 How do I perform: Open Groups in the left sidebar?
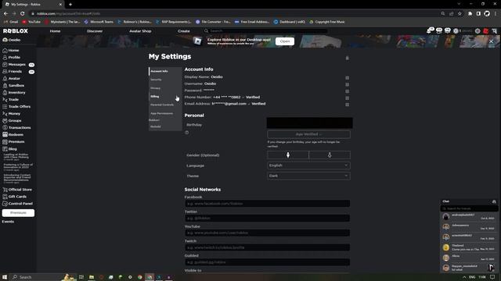tap(13, 120)
